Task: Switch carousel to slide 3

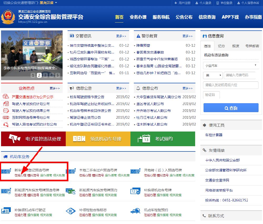Action: point(45,75)
